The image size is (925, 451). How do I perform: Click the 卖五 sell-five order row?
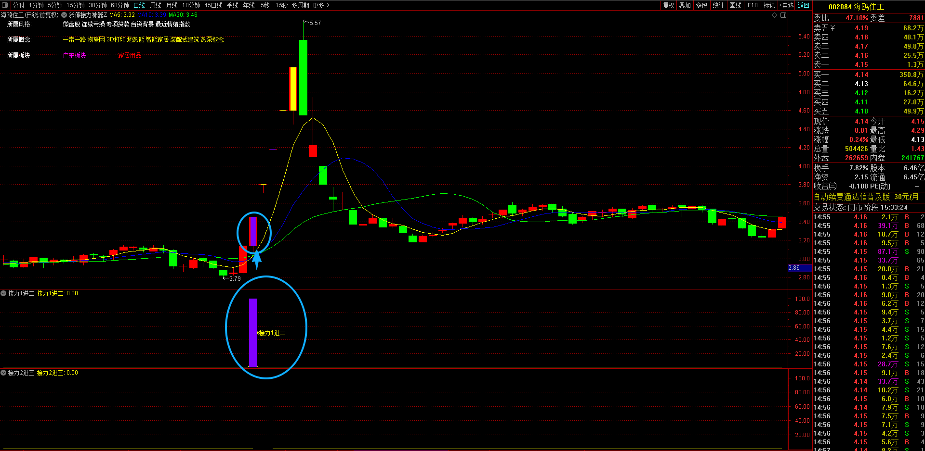869,28
